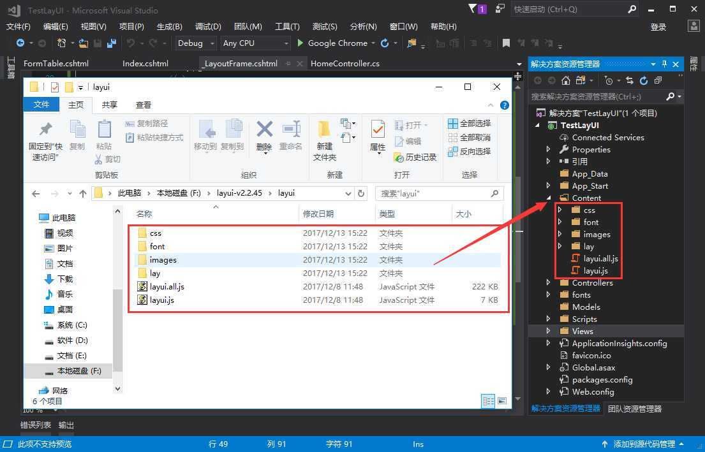Viewport: 705px width, 452px height.
Task: Click the Explorer back navigation arrow
Action: click(x=36, y=194)
